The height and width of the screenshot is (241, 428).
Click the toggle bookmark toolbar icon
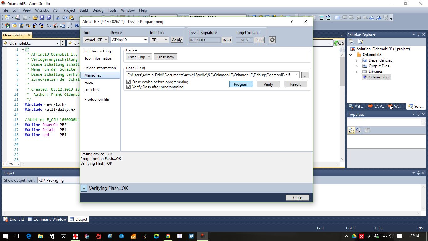click(x=337, y=18)
